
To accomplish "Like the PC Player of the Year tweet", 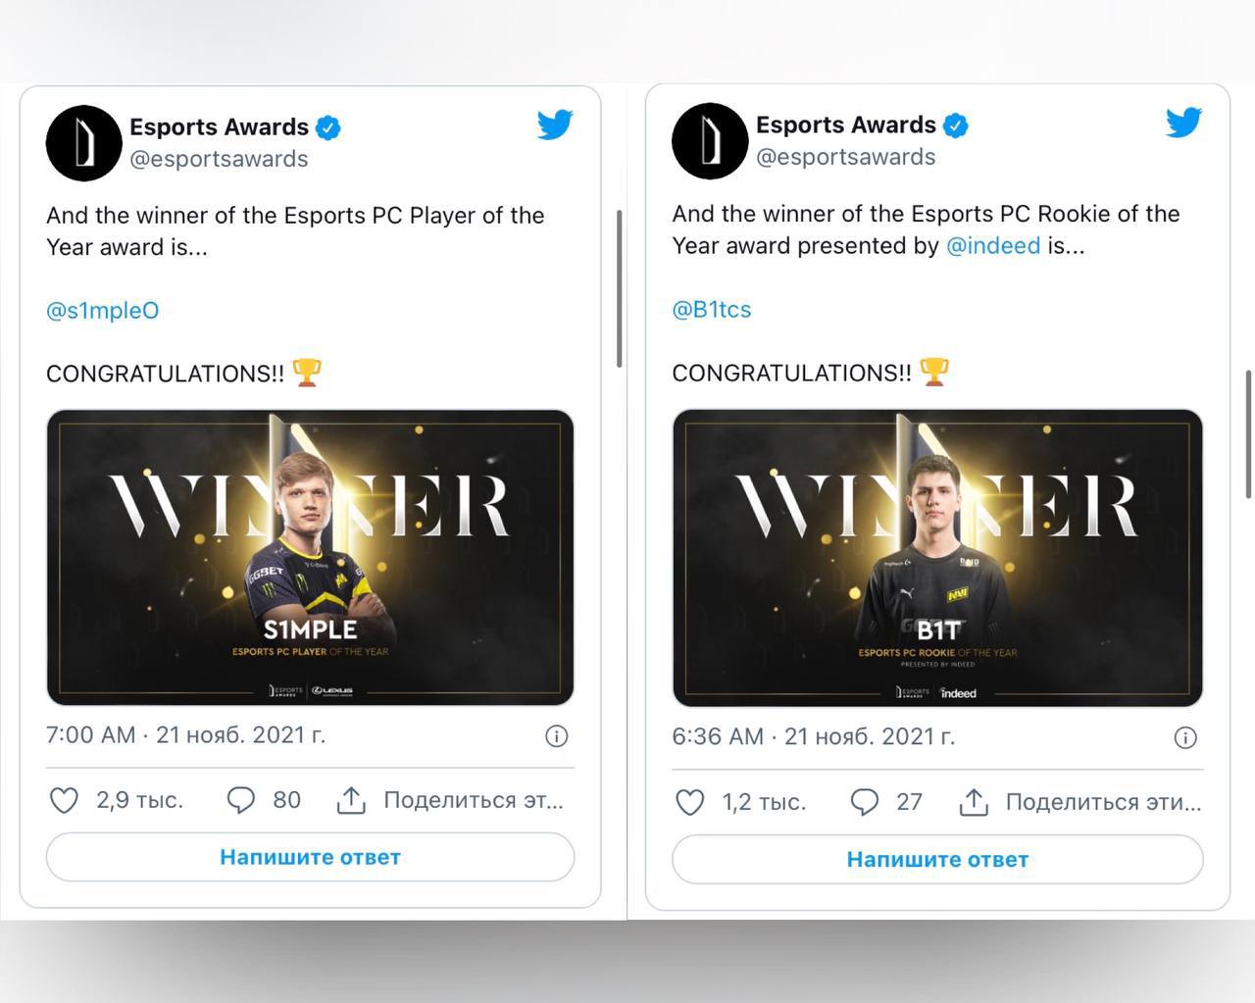I will 64,801.
